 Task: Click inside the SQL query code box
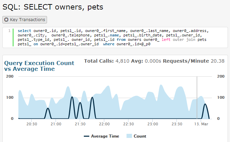(115, 37)
